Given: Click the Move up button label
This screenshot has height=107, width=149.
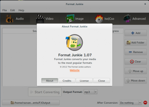Looking at the screenshot, I should point(138,71).
